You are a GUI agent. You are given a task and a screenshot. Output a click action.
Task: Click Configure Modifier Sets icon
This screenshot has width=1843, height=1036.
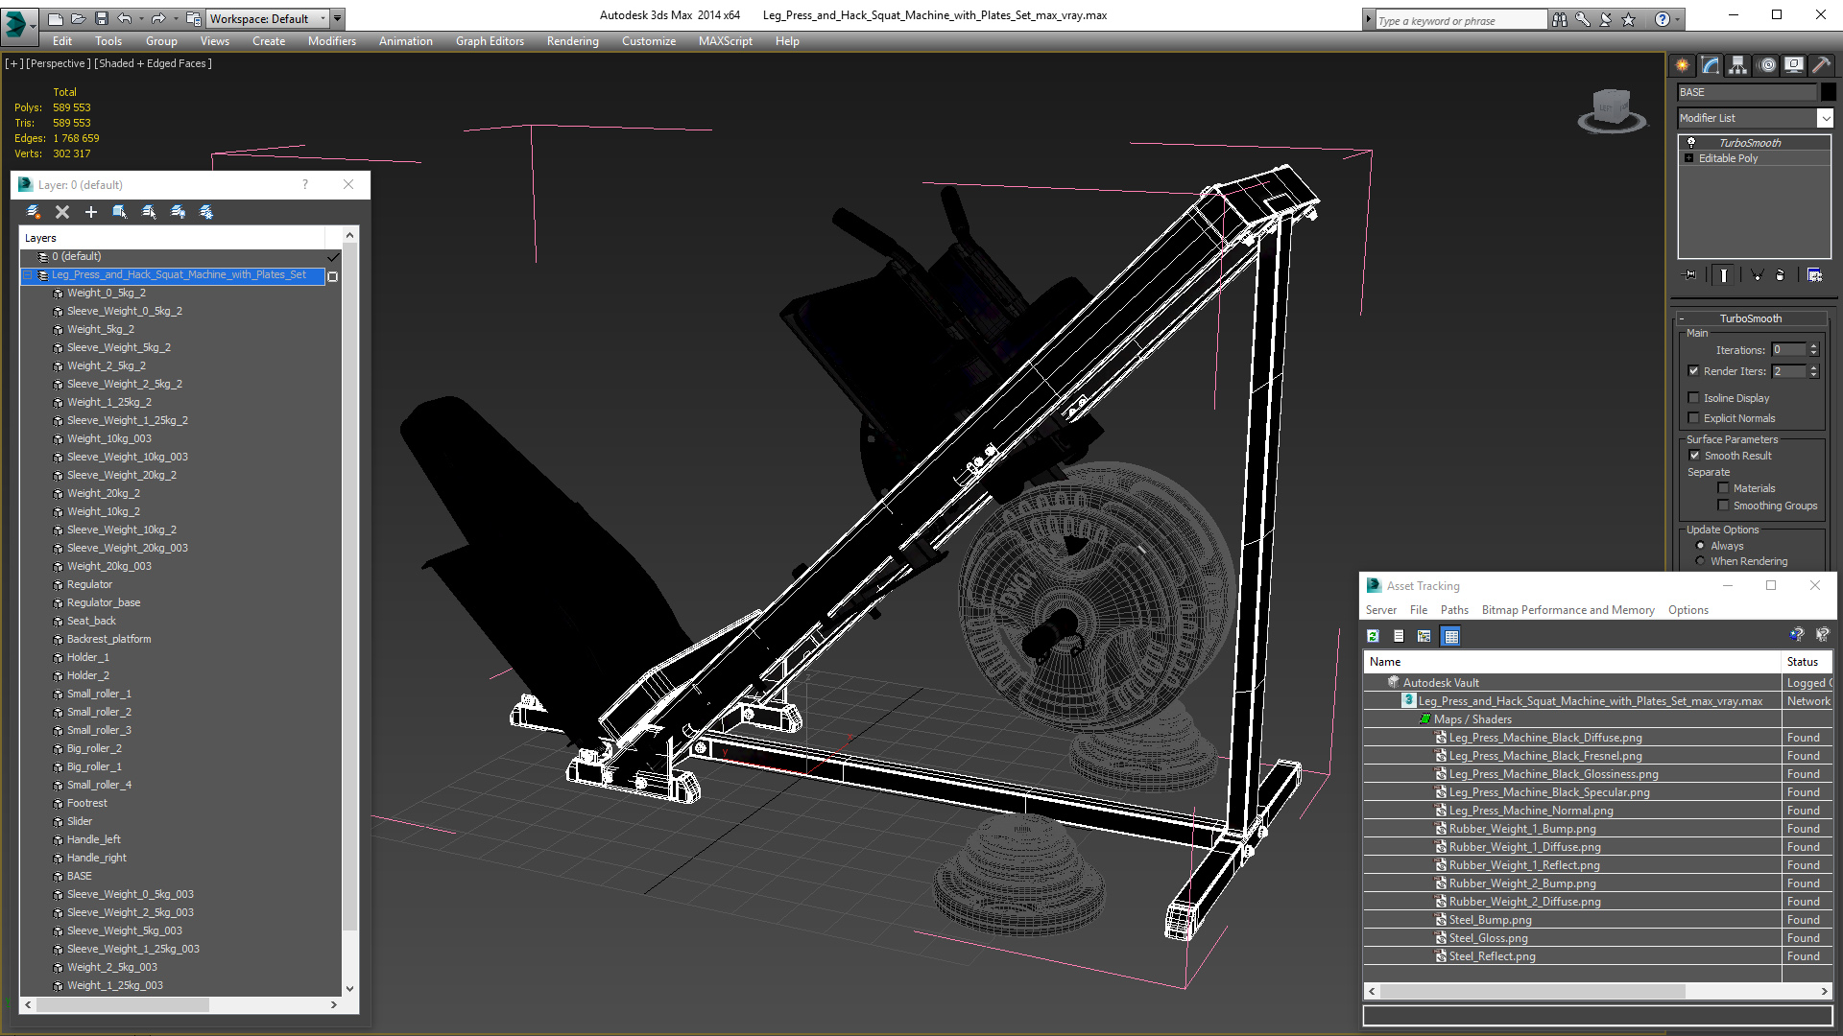tap(1814, 275)
